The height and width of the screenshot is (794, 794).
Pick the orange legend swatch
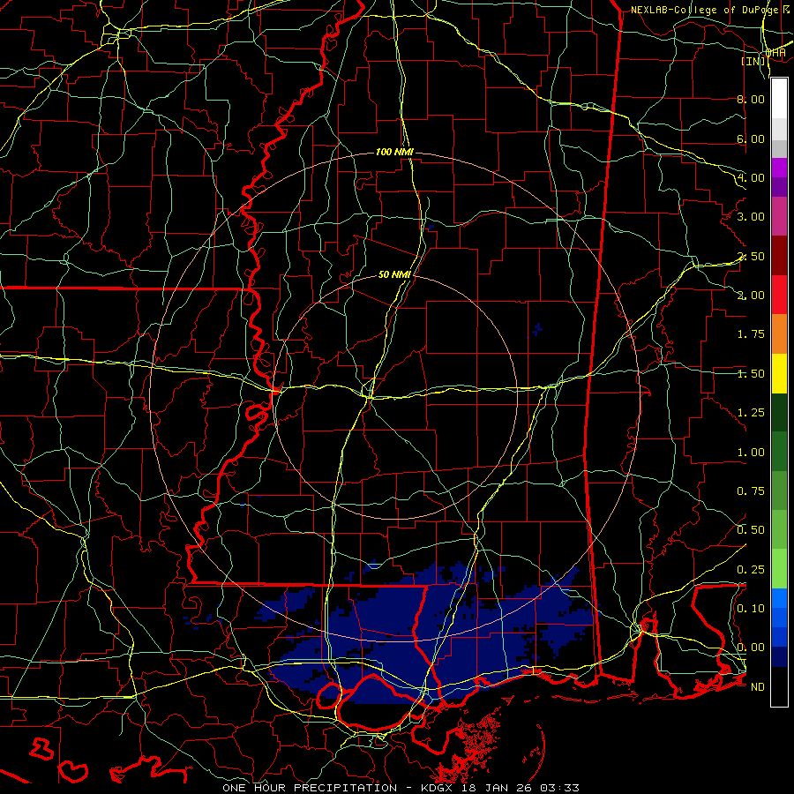click(x=779, y=333)
